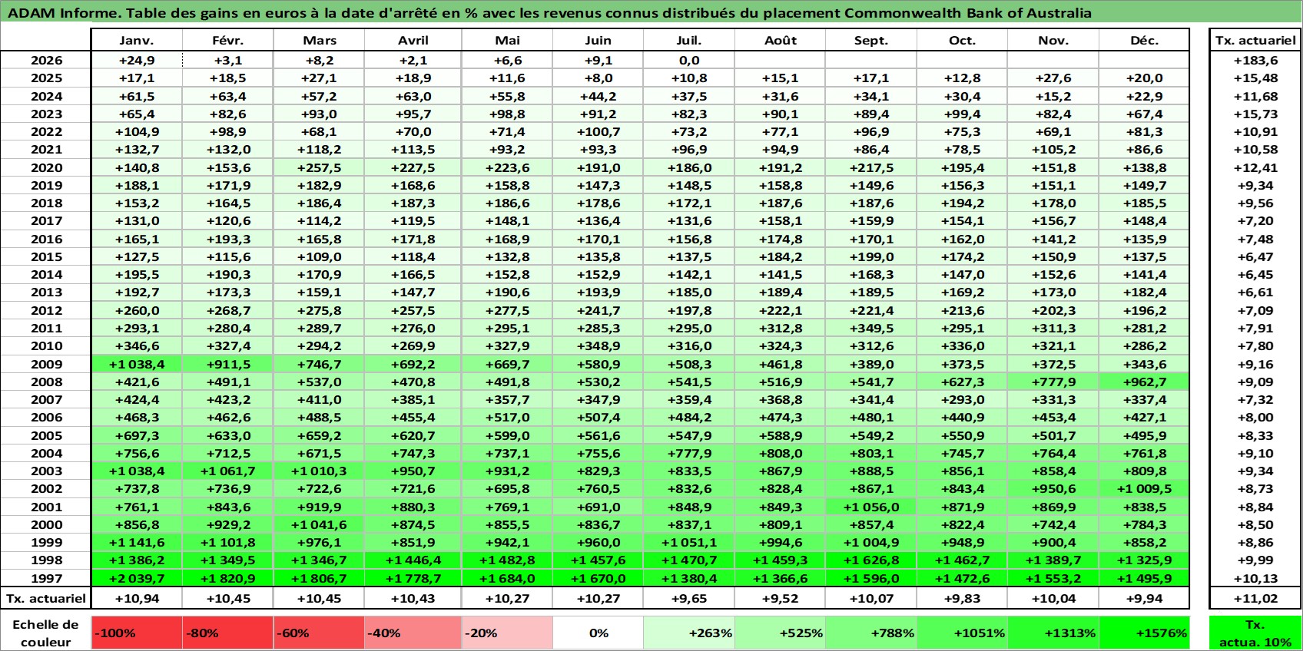Select the +9,52 August actuarial rate cell
Screen dimensions: 1303x651
(780, 598)
